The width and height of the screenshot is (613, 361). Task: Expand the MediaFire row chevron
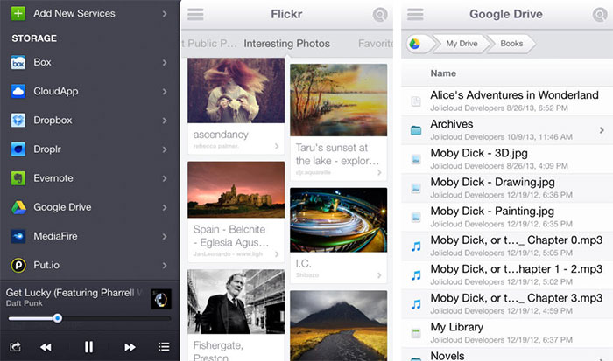165,237
